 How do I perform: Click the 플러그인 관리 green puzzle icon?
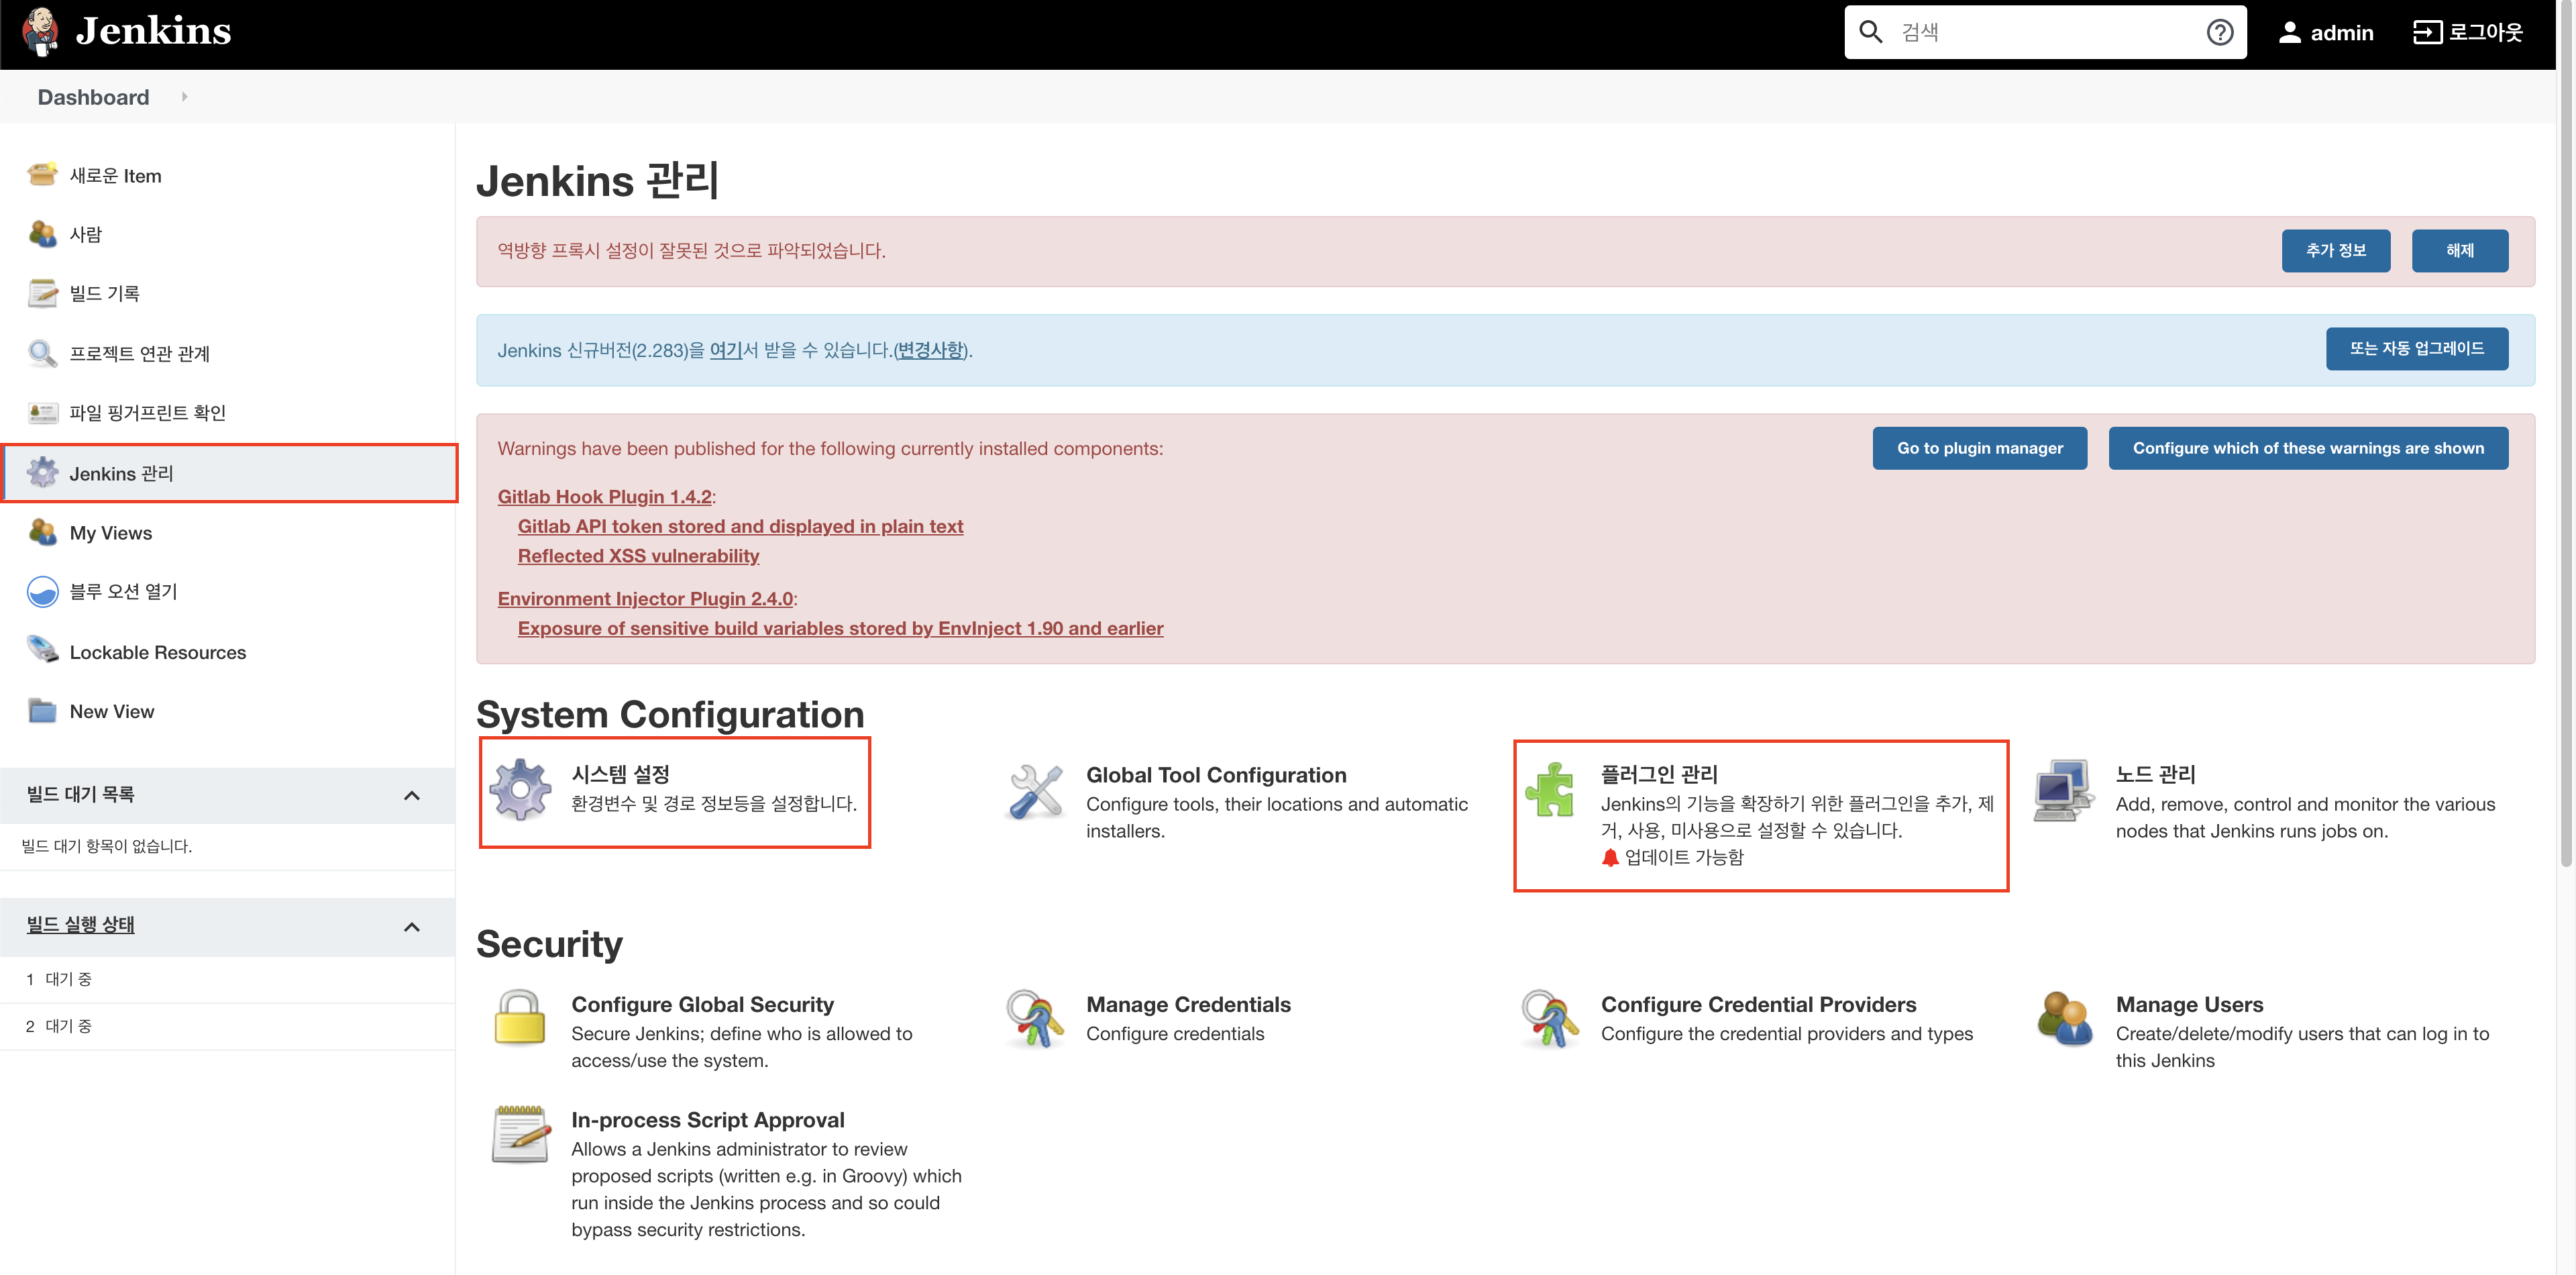[x=1550, y=789]
